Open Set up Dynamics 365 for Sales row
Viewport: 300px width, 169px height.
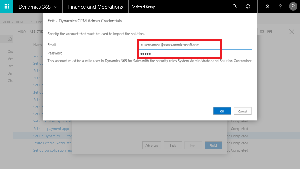coord(52,136)
